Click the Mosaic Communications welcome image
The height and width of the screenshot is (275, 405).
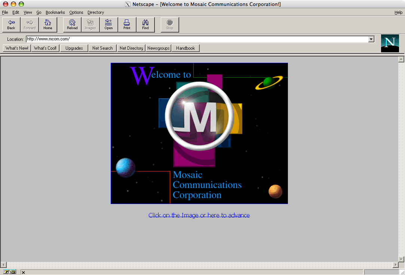199,133
